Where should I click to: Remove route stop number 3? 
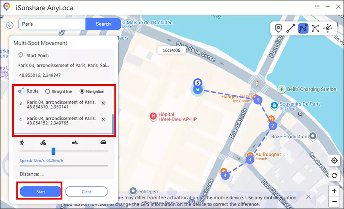point(103,103)
